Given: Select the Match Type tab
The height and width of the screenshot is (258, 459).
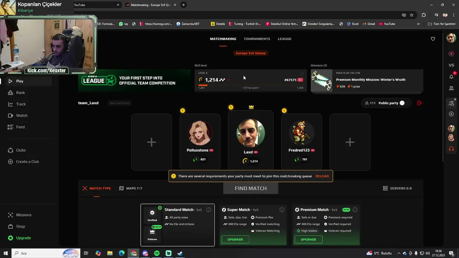Looking at the screenshot, I should point(97,188).
